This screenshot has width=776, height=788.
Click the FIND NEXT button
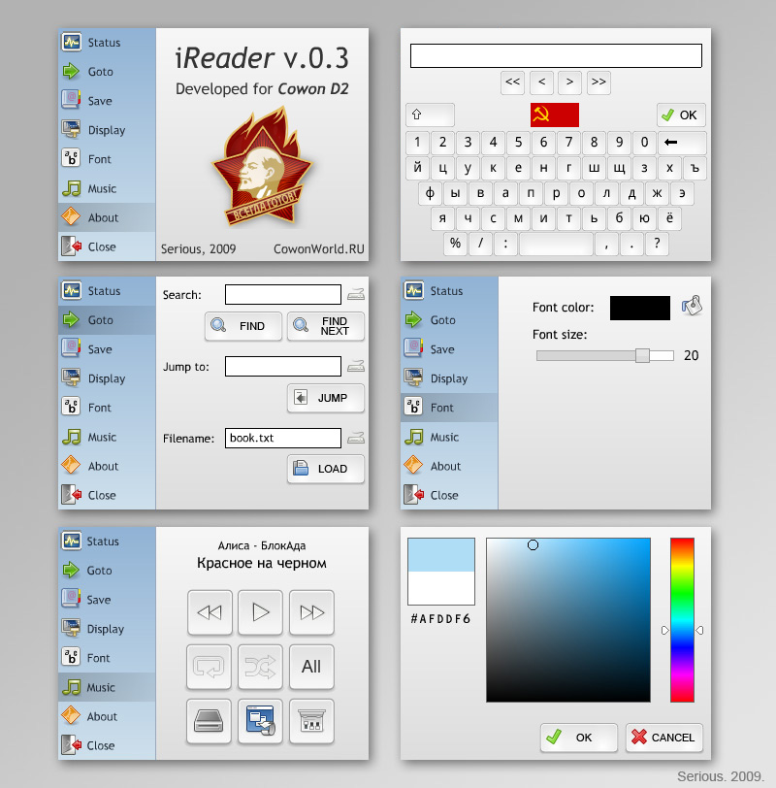click(x=326, y=326)
